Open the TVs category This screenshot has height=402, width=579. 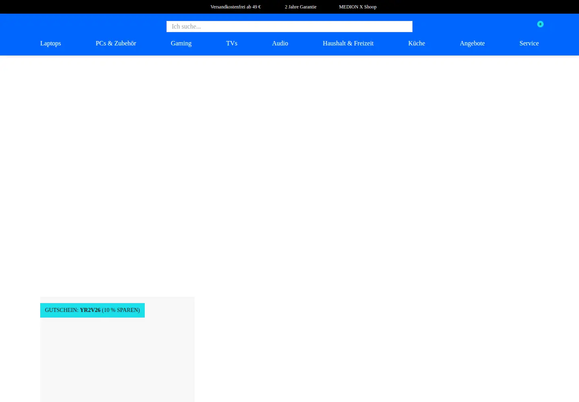point(232,43)
